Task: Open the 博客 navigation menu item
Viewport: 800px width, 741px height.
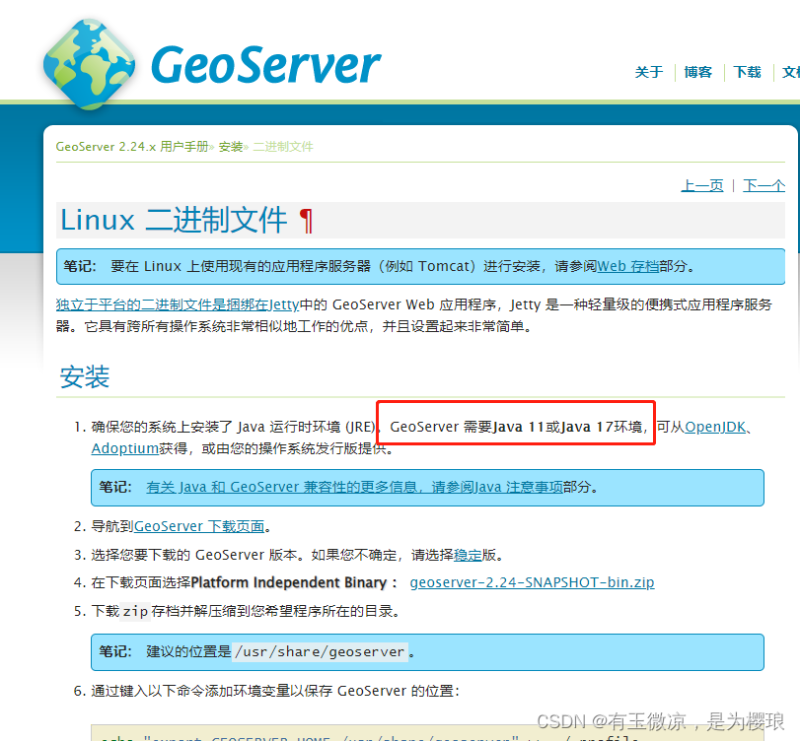Action: (x=698, y=72)
